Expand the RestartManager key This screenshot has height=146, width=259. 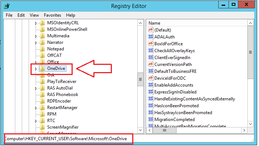click(36, 108)
